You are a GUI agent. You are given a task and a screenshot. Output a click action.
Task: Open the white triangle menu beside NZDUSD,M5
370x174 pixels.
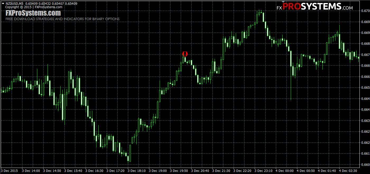coord(3,3)
